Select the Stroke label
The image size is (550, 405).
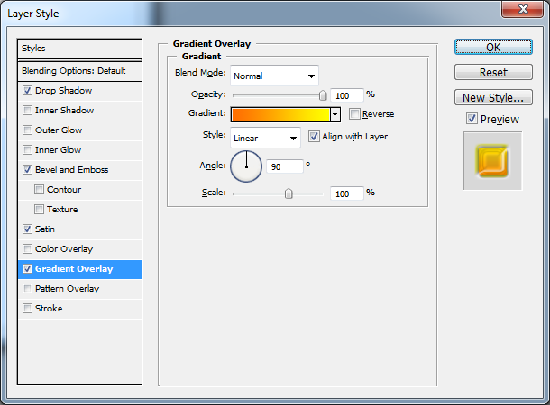pos(49,309)
